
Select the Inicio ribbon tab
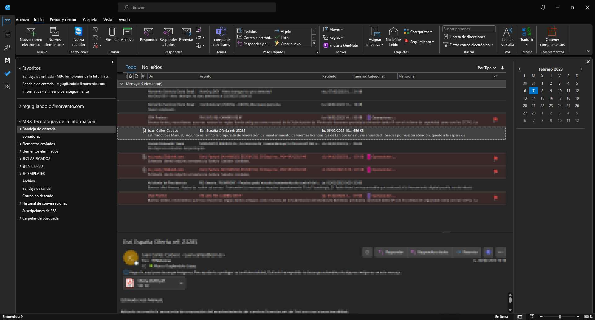tap(39, 20)
